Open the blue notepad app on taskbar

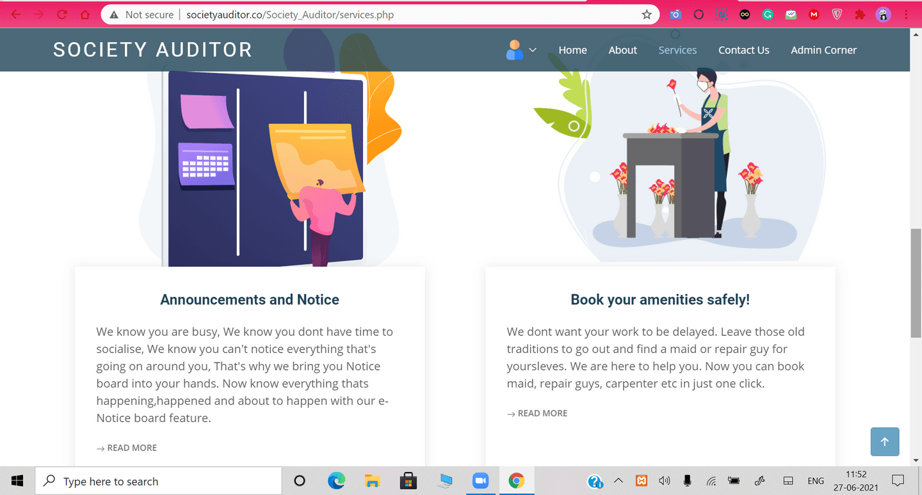(444, 481)
